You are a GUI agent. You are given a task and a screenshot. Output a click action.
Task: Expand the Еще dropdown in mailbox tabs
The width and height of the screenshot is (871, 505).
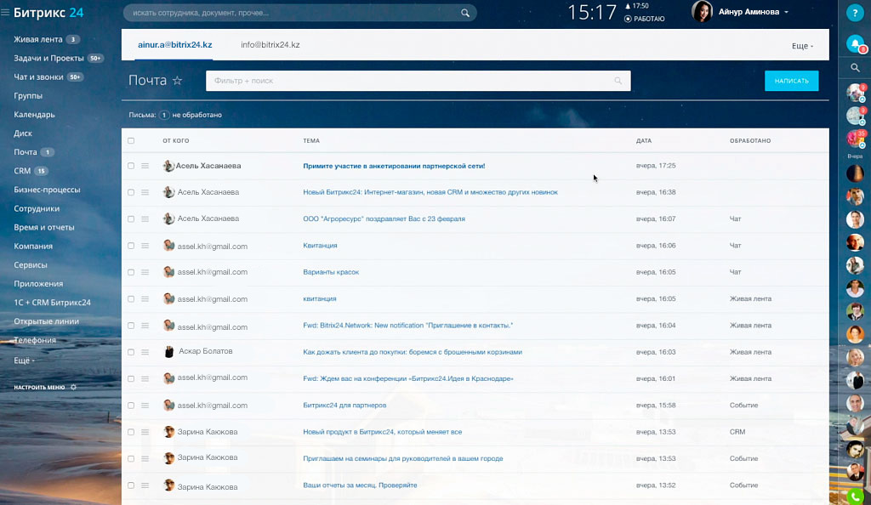pyautogui.click(x=802, y=46)
